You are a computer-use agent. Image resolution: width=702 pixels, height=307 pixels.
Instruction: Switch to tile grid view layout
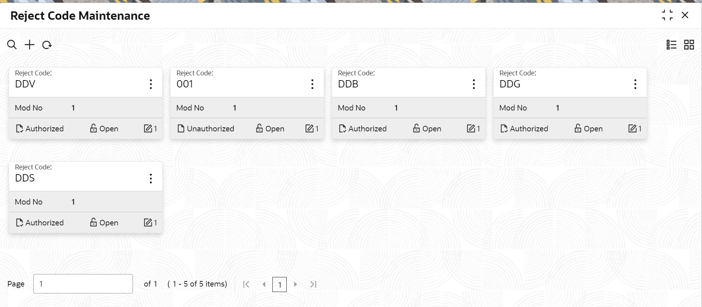tap(689, 45)
